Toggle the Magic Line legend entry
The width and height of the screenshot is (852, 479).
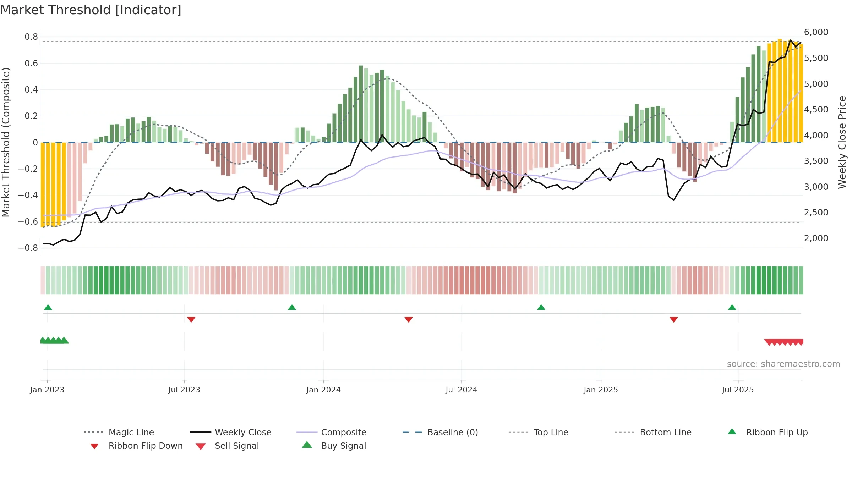pyautogui.click(x=119, y=432)
